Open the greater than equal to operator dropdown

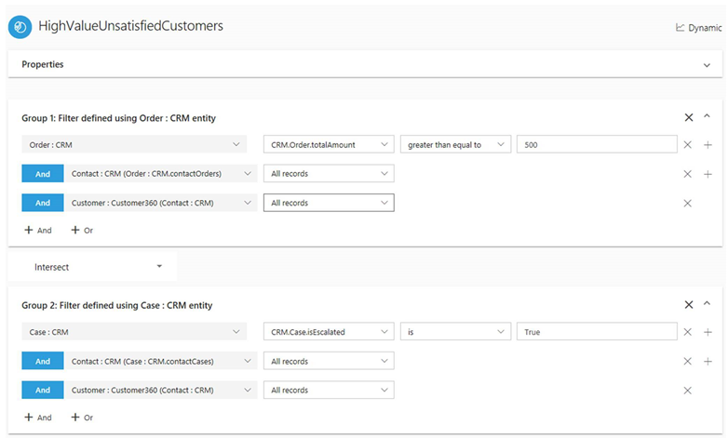tap(455, 144)
